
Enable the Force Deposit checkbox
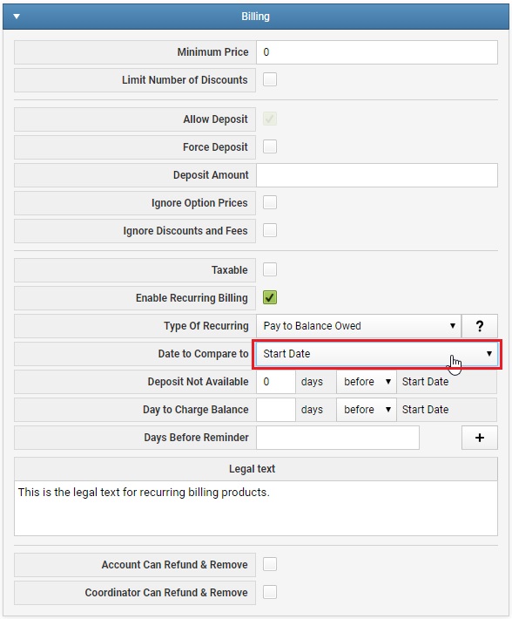[x=270, y=146]
